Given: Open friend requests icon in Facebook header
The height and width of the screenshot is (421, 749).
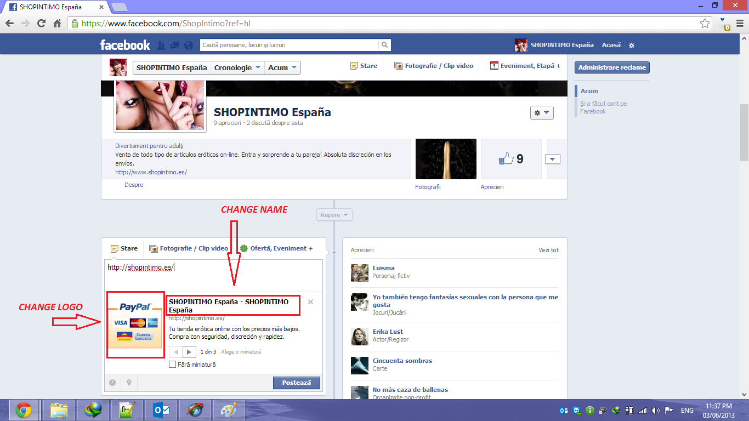Looking at the screenshot, I should click(161, 45).
